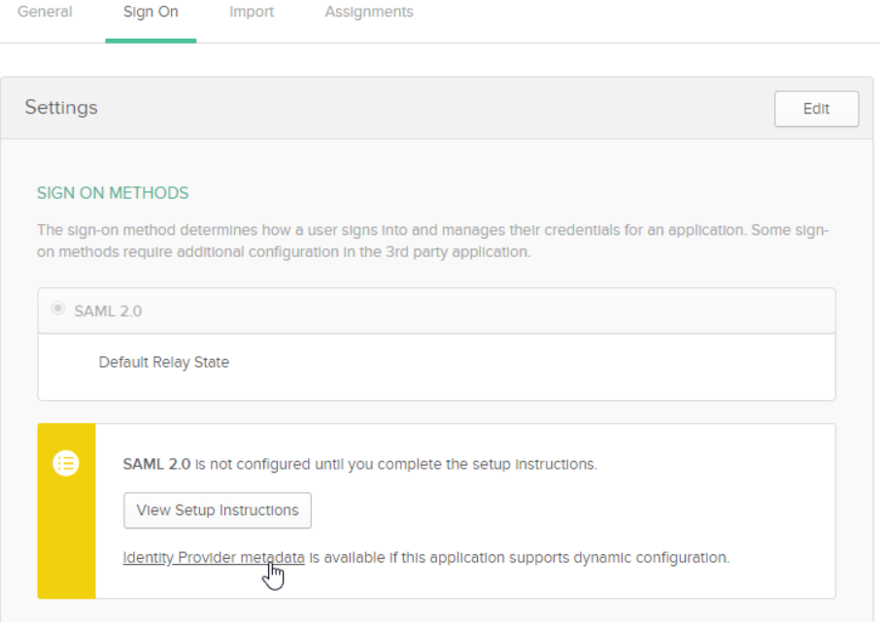Click the sign-on method description paragraph

(x=432, y=241)
